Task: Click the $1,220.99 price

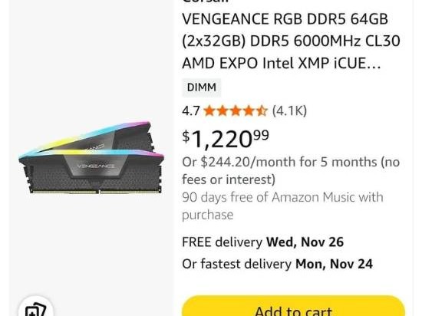Action: (226, 139)
